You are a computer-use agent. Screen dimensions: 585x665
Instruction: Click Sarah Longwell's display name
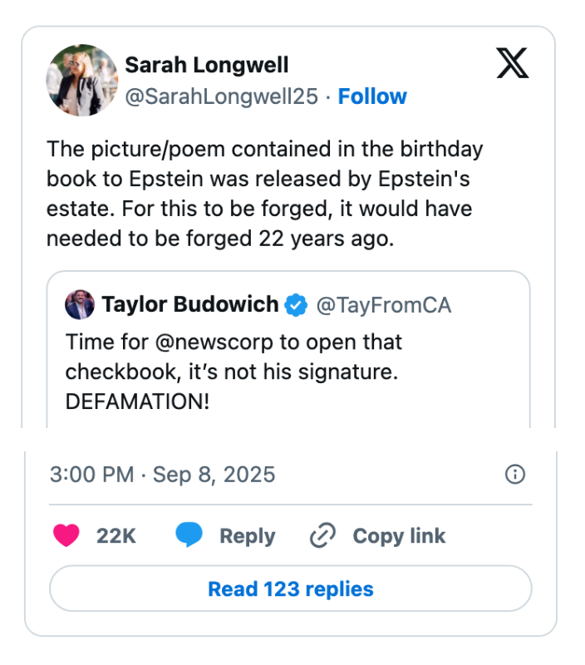pos(206,64)
